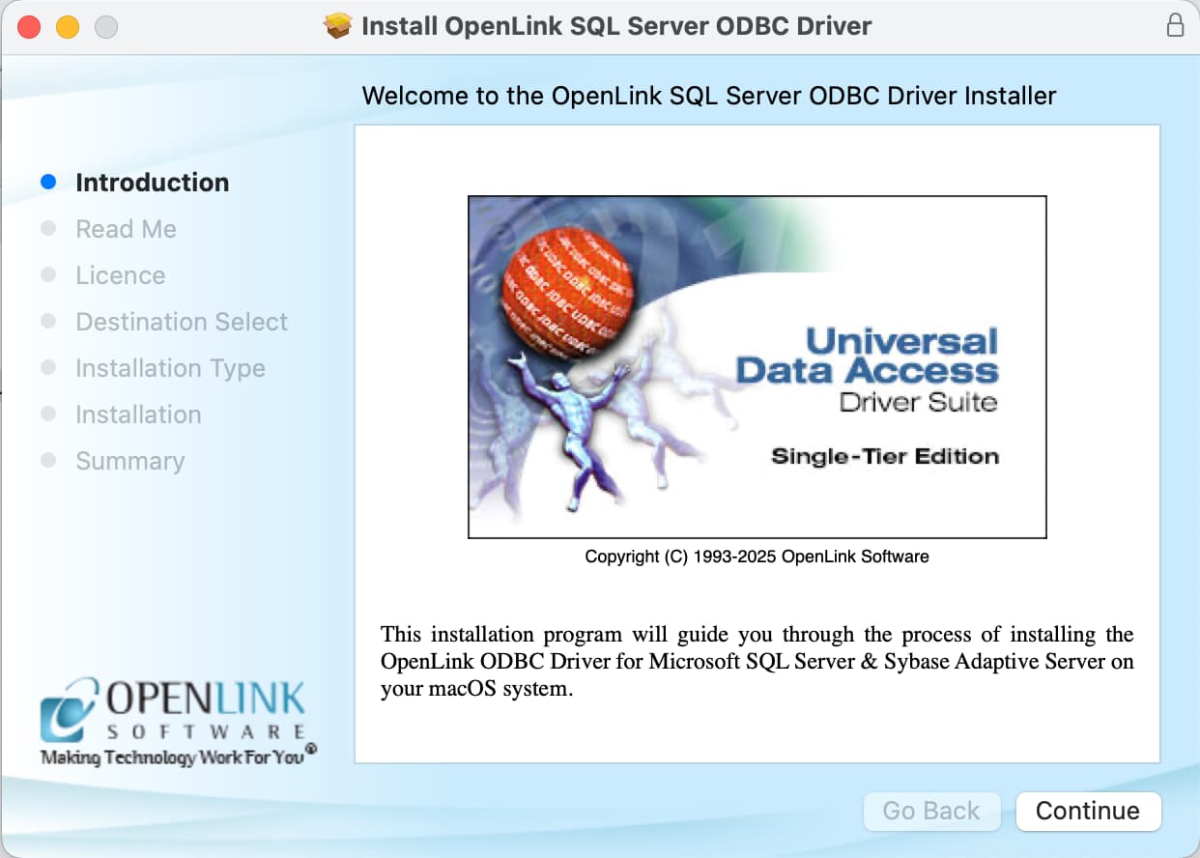Jump to the Installation step
Screen dimensions: 1200x858
(138, 415)
